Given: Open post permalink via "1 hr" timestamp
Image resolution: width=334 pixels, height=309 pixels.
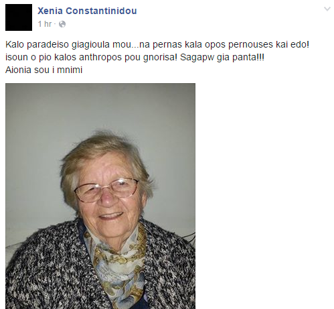Looking at the screenshot, I should [x=45, y=24].
